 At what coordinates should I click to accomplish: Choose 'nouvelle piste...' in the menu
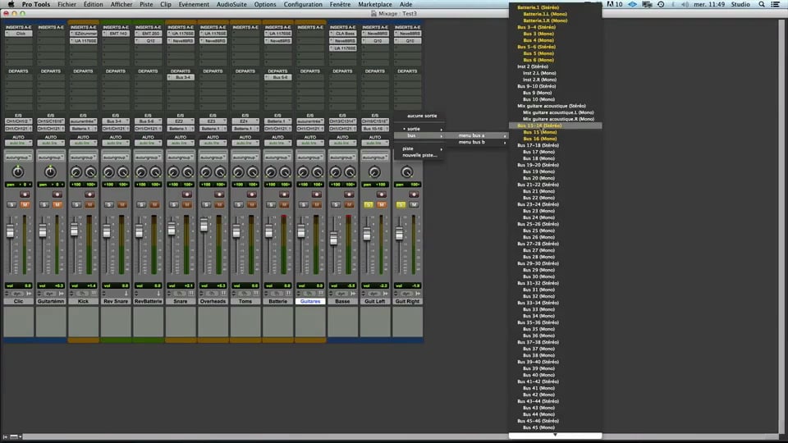[x=419, y=155]
